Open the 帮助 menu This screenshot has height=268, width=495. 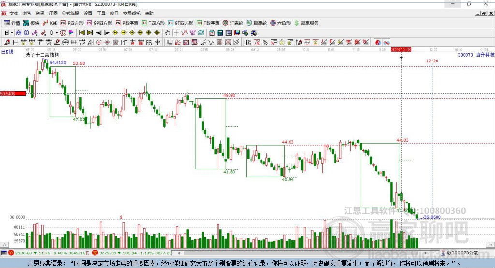149,13
